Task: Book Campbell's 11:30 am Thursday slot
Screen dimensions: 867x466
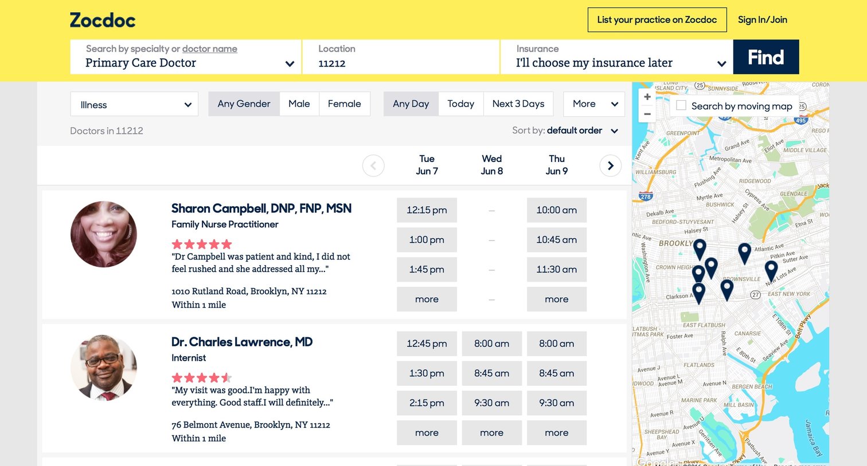Action: click(557, 270)
